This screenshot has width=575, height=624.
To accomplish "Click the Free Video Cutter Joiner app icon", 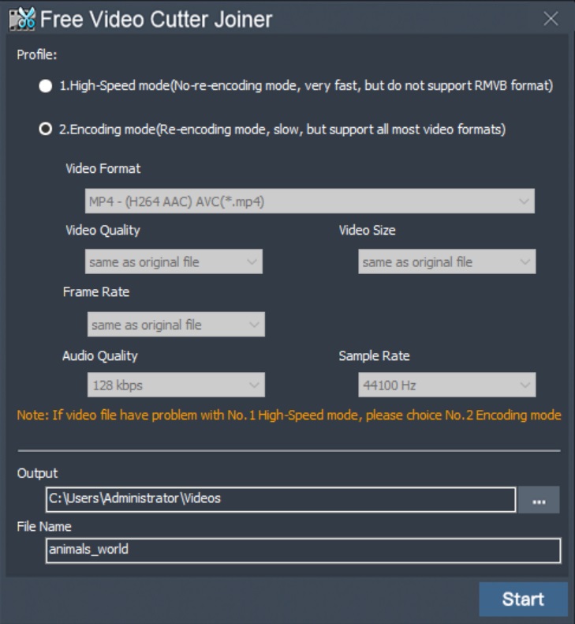I will pyautogui.click(x=21, y=18).
